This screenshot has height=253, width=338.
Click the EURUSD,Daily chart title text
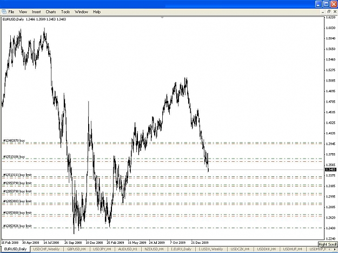tap(13, 19)
